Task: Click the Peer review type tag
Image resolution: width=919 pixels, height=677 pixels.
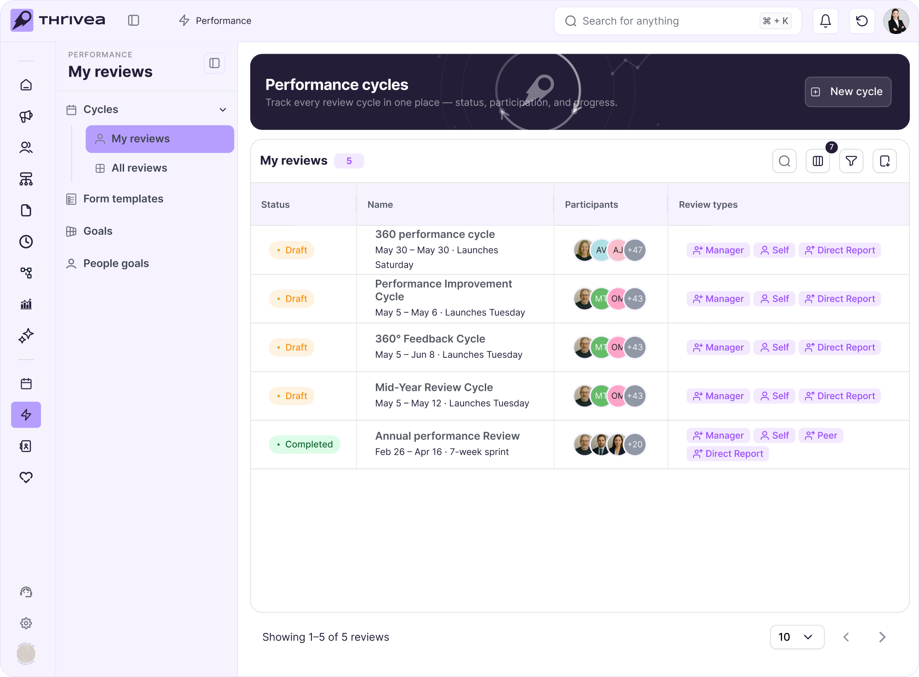Action: coord(821,435)
